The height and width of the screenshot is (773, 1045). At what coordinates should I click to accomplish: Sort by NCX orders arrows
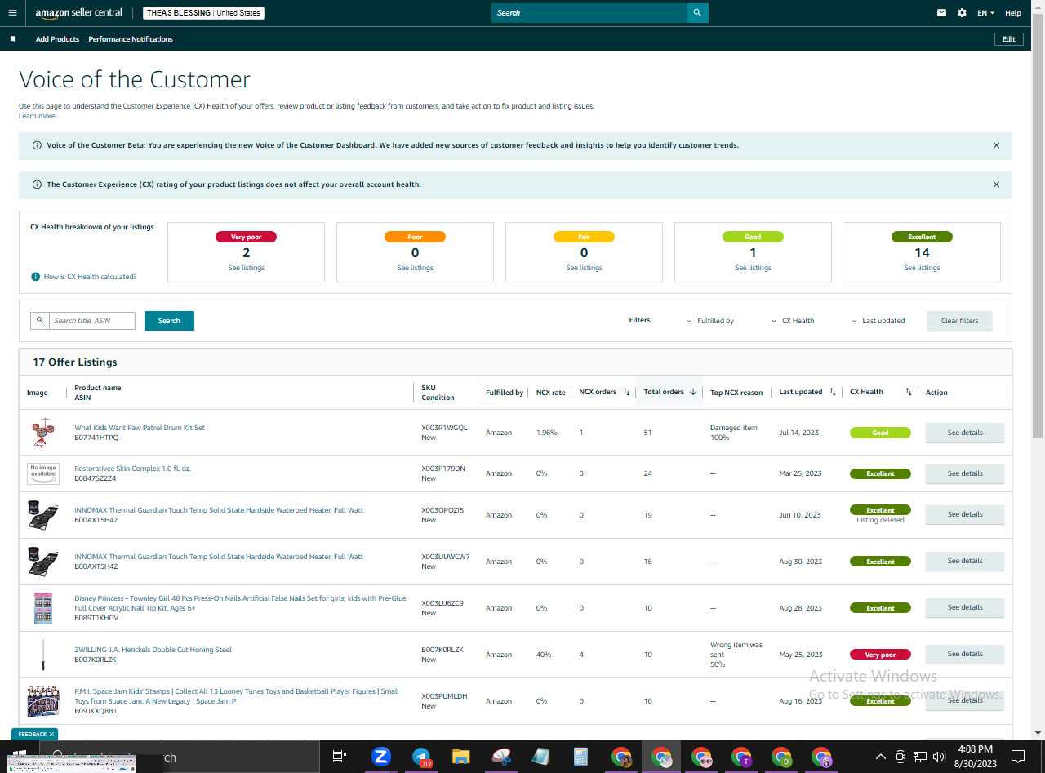(626, 393)
